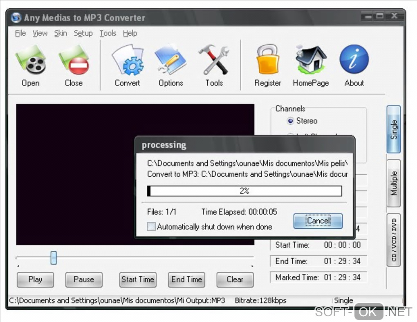Click the Play button
417x322 pixels.
click(36, 280)
